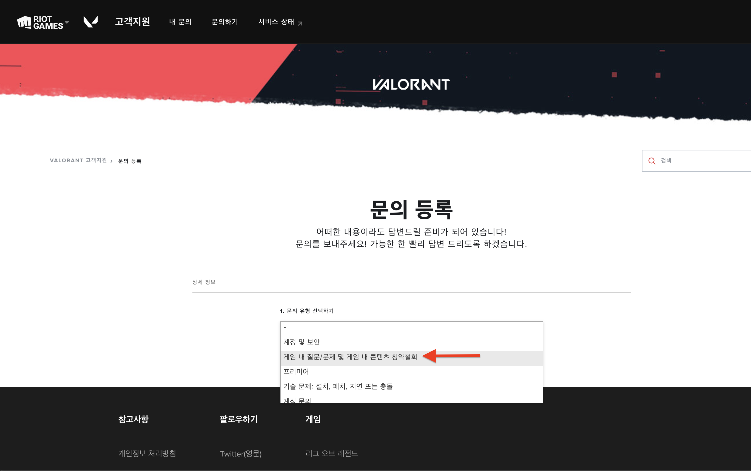Go to VALORANT 고객지원 breadcrumb
This screenshot has height=471, width=751.
click(x=78, y=161)
